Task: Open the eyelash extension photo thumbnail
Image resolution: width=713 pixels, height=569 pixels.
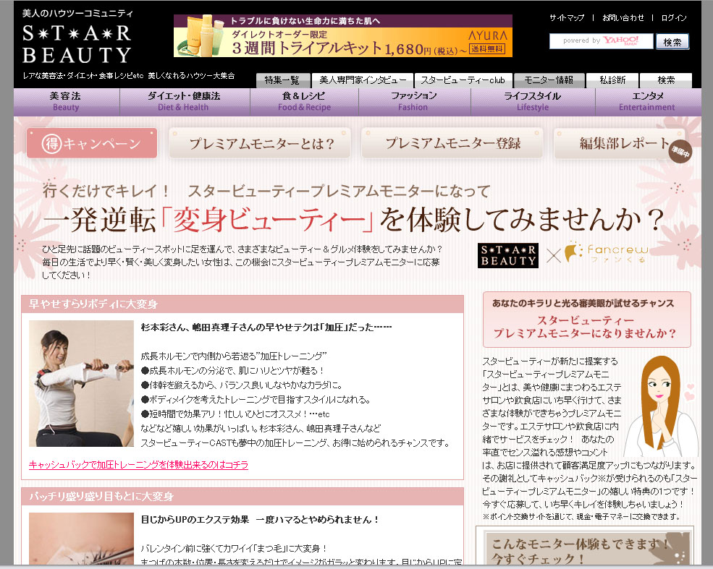Action: coord(81,539)
